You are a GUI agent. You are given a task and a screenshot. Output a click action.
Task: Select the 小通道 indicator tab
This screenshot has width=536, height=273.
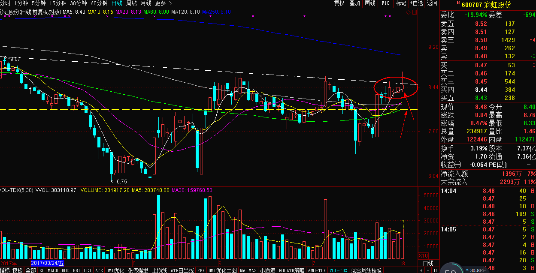coord(267,270)
